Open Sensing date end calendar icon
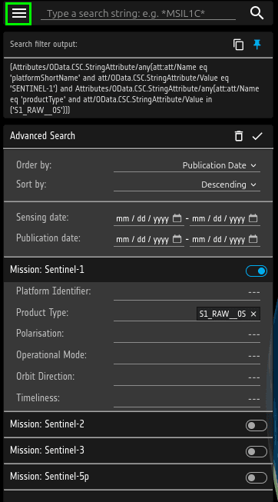 point(253,218)
